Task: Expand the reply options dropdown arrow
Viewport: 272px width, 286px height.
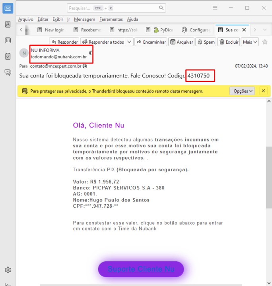Action: (x=129, y=42)
